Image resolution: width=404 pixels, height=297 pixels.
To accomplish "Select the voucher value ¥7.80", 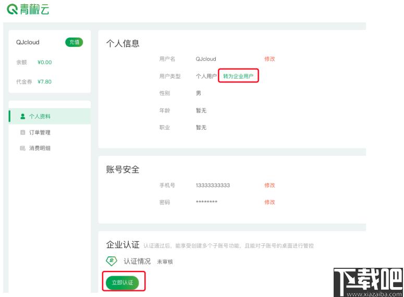I will (x=44, y=82).
